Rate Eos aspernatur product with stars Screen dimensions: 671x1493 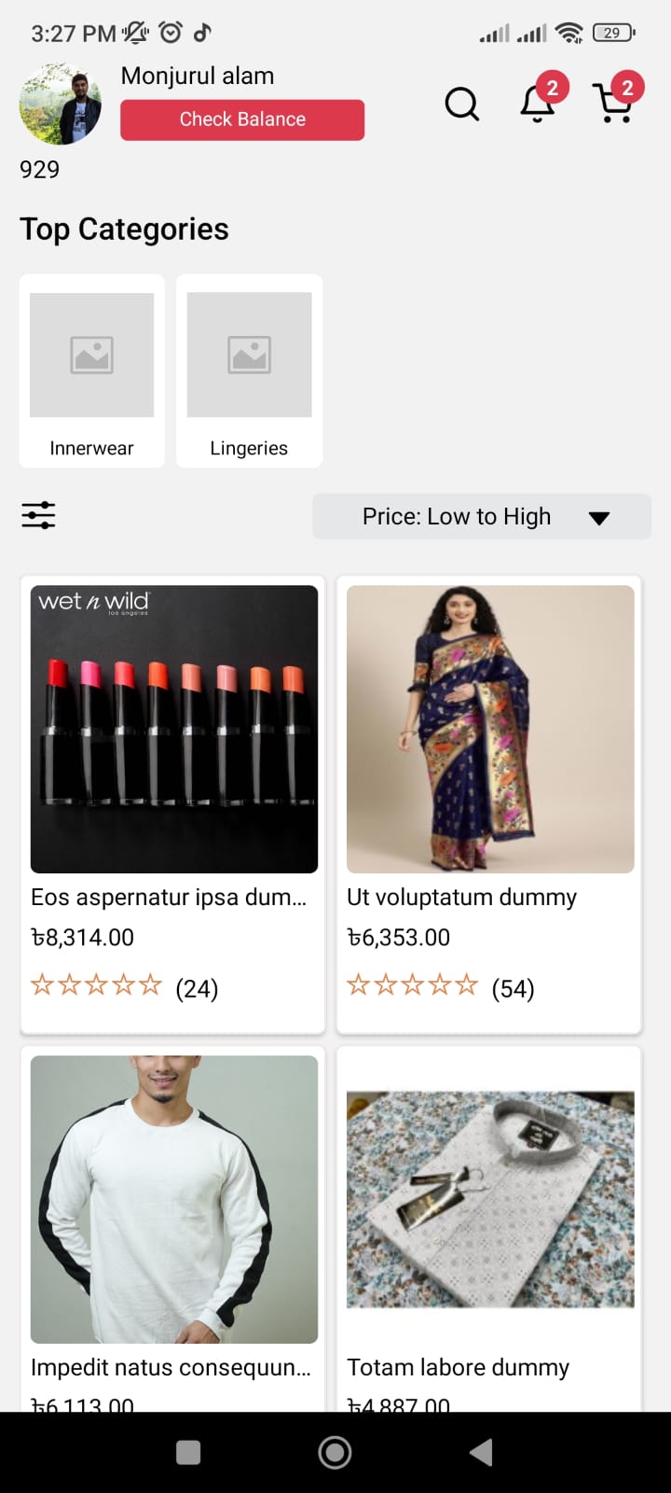(96, 985)
